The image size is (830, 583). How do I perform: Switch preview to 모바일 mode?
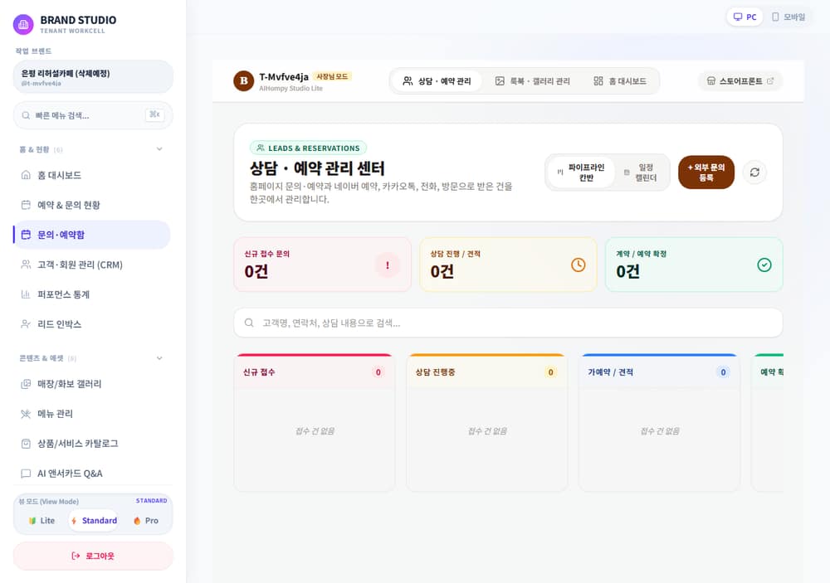[x=788, y=17]
